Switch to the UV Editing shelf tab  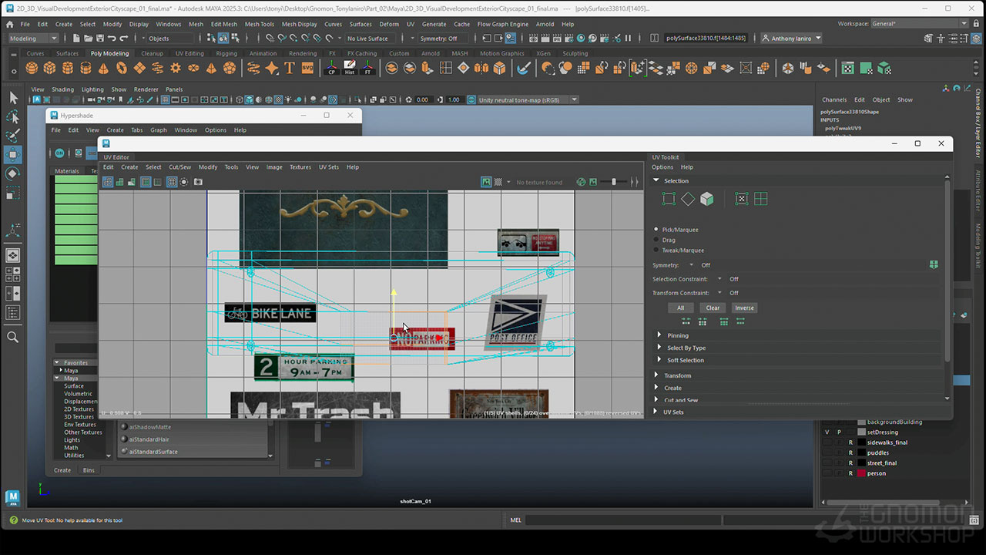point(189,54)
